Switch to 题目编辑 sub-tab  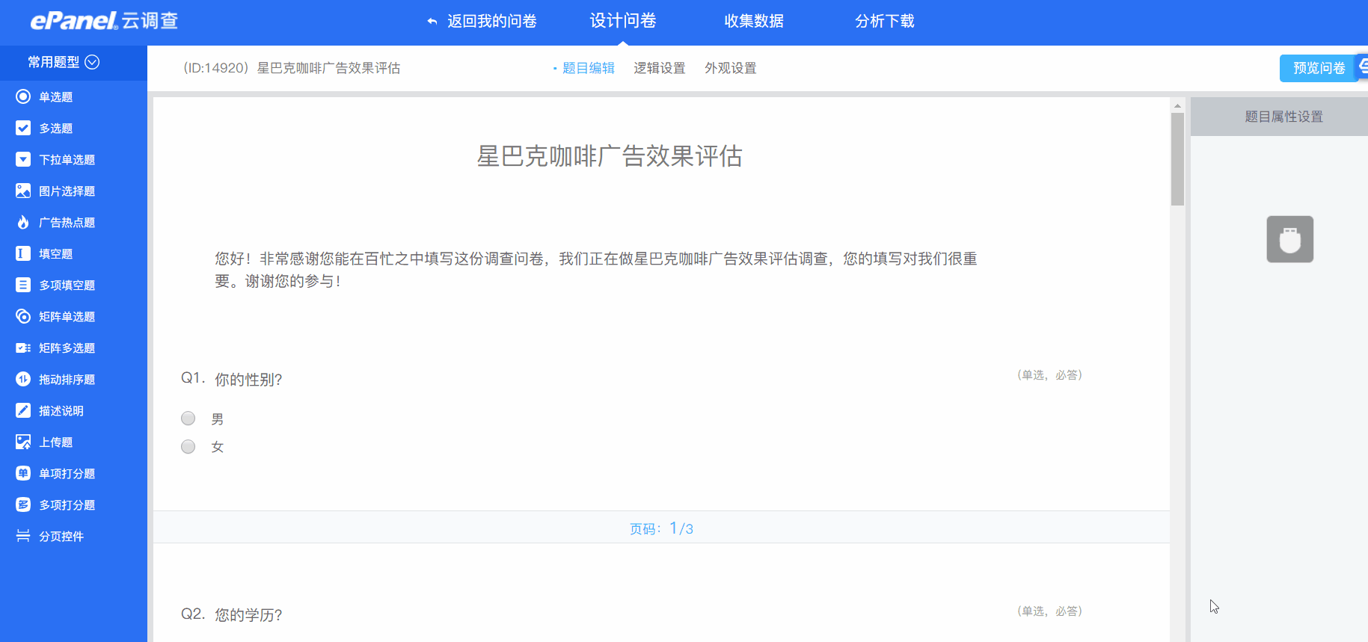click(x=588, y=68)
